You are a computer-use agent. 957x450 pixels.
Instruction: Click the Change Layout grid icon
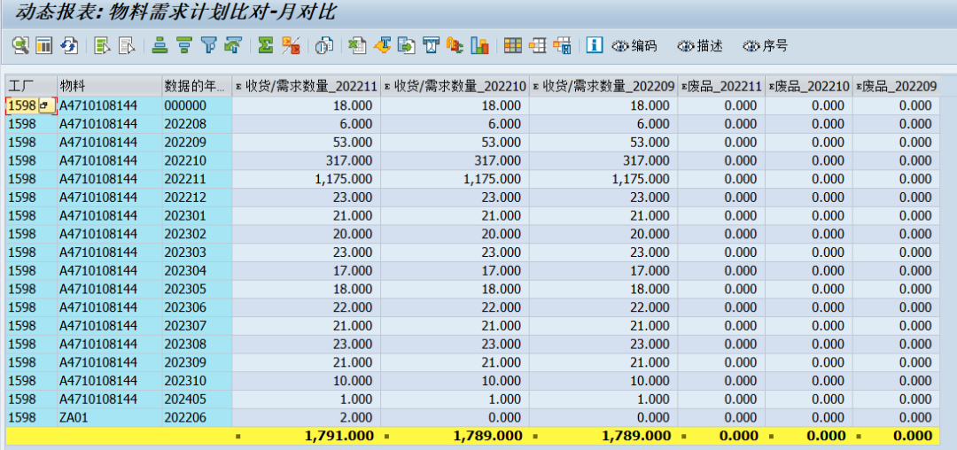[x=513, y=45]
